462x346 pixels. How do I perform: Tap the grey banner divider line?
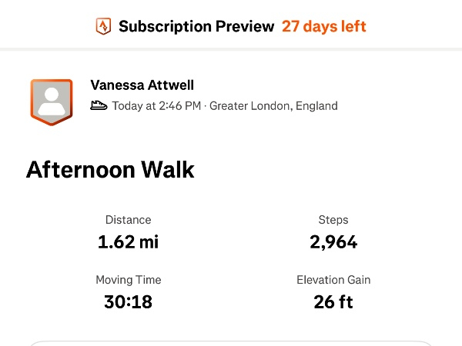pos(231,49)
